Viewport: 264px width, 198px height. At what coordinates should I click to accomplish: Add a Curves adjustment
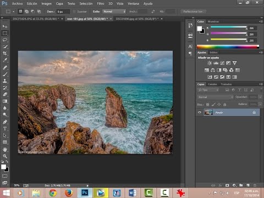pyautogui.click(x=222, y=63)
